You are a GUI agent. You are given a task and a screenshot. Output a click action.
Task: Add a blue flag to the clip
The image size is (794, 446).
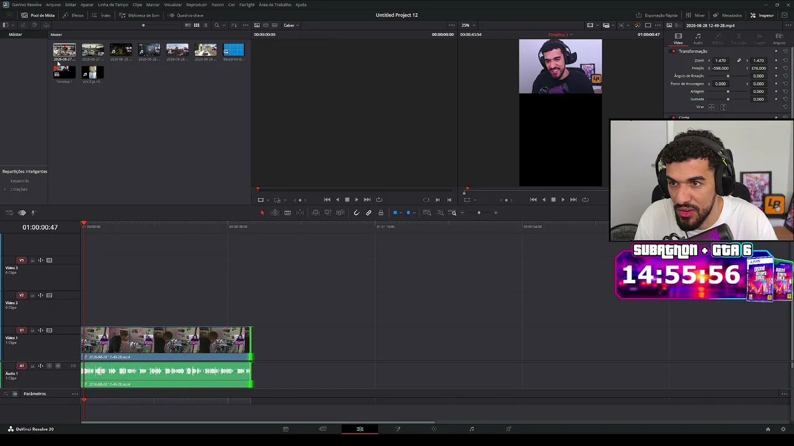click(x=395, y=213)
